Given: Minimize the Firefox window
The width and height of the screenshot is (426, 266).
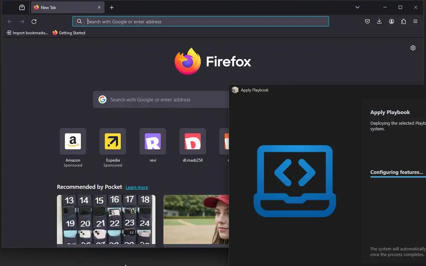Looking at the screenshot, I should (385, 7).
